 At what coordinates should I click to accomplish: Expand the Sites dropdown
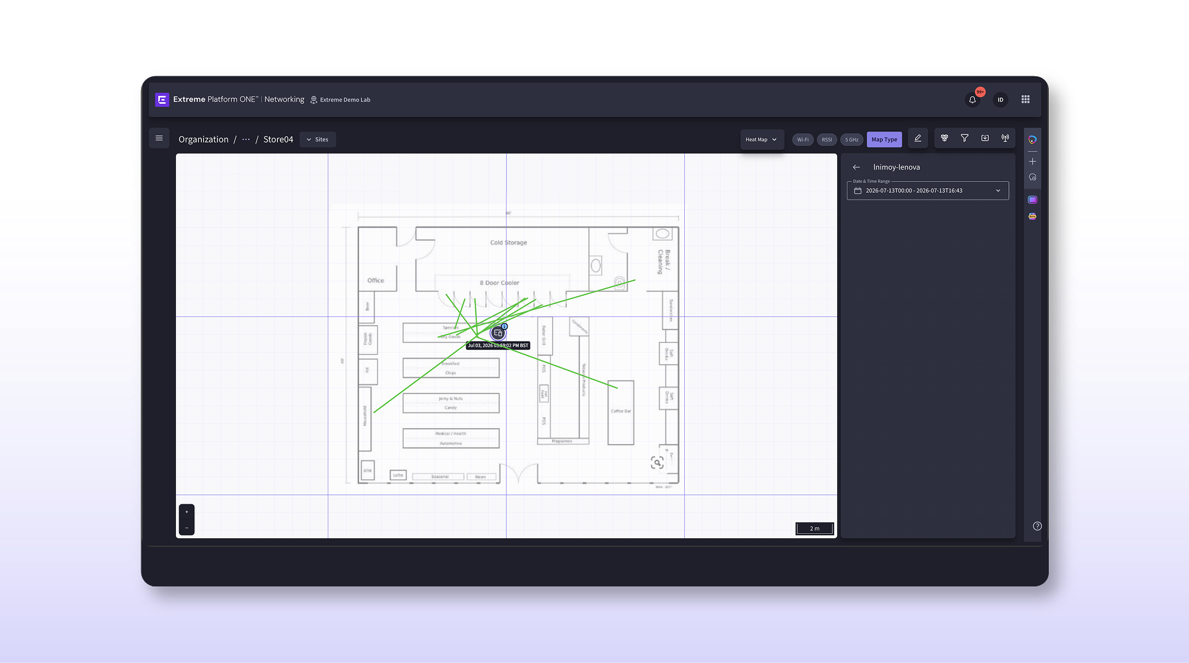[x=317, y=140]
